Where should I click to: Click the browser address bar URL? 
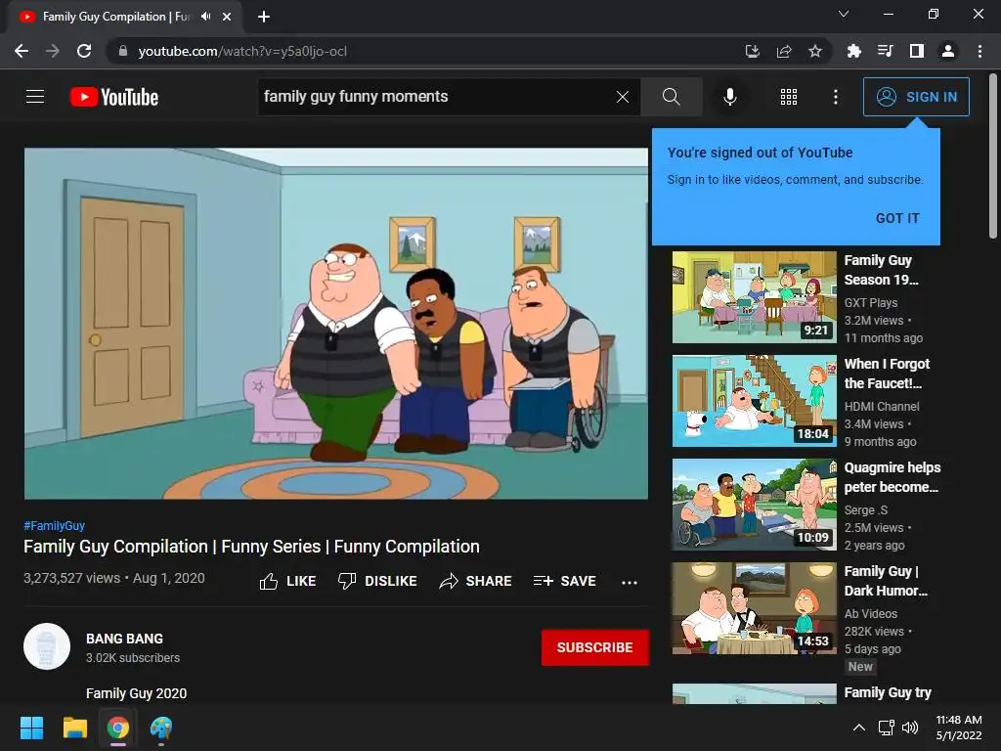tap(242, 51)
